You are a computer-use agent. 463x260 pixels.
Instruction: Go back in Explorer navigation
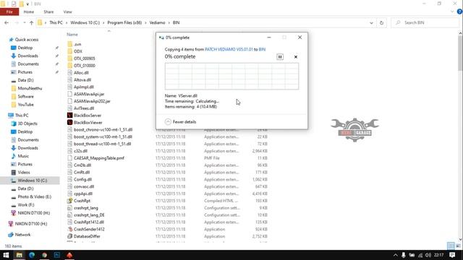(x=7, y=22)
